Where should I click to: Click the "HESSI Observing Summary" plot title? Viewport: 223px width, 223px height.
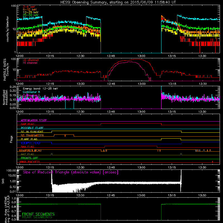[118, 3]
